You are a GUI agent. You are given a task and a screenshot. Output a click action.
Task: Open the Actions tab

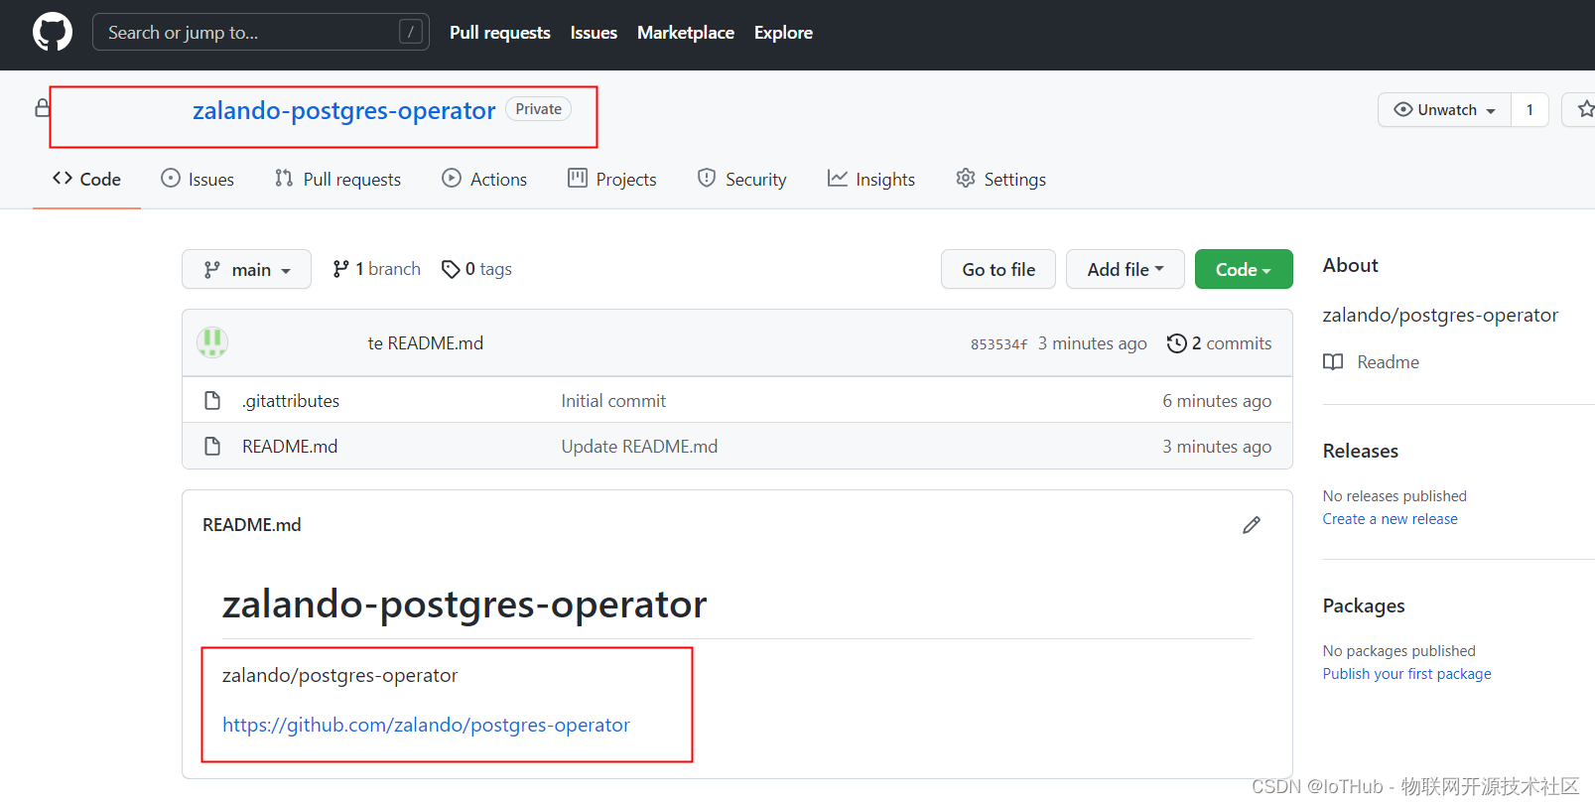pos(484,179)
